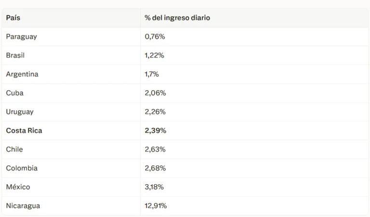
Task: Select the 2,06% cell
Action: 155,93
